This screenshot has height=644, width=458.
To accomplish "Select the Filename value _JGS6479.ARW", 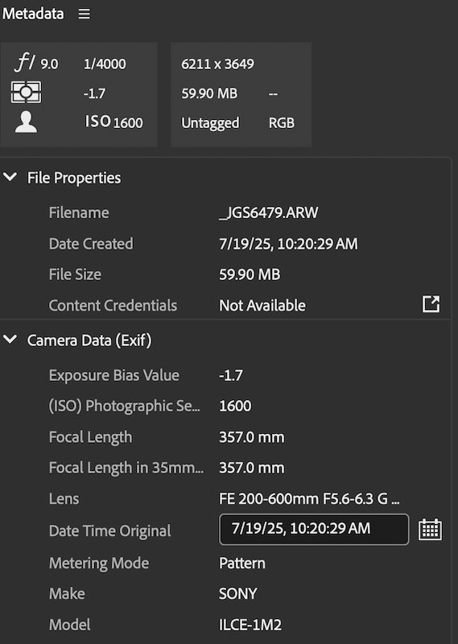I will (x=269, y=213).
